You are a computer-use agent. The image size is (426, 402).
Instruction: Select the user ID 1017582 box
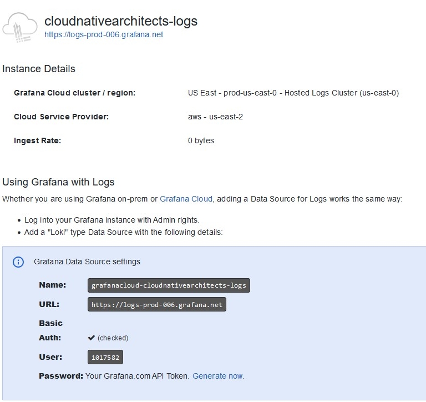(105, 357)
